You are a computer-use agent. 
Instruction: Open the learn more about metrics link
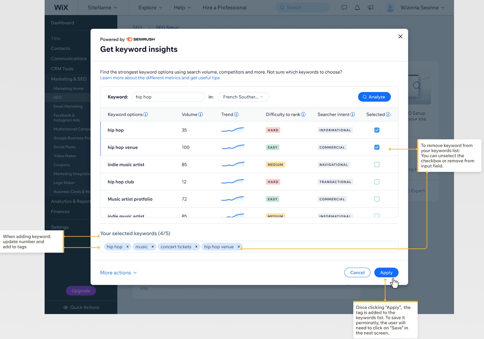(160, 78)
